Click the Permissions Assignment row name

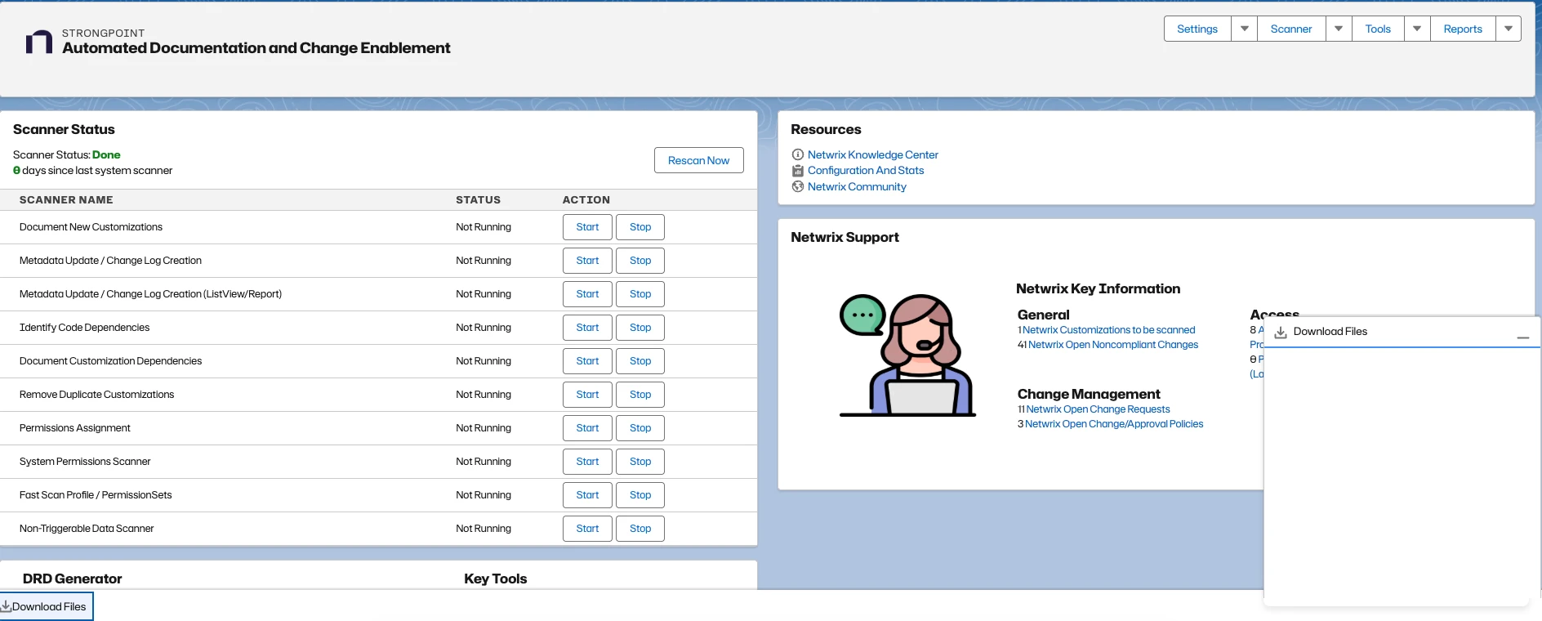tap(75, 428)
